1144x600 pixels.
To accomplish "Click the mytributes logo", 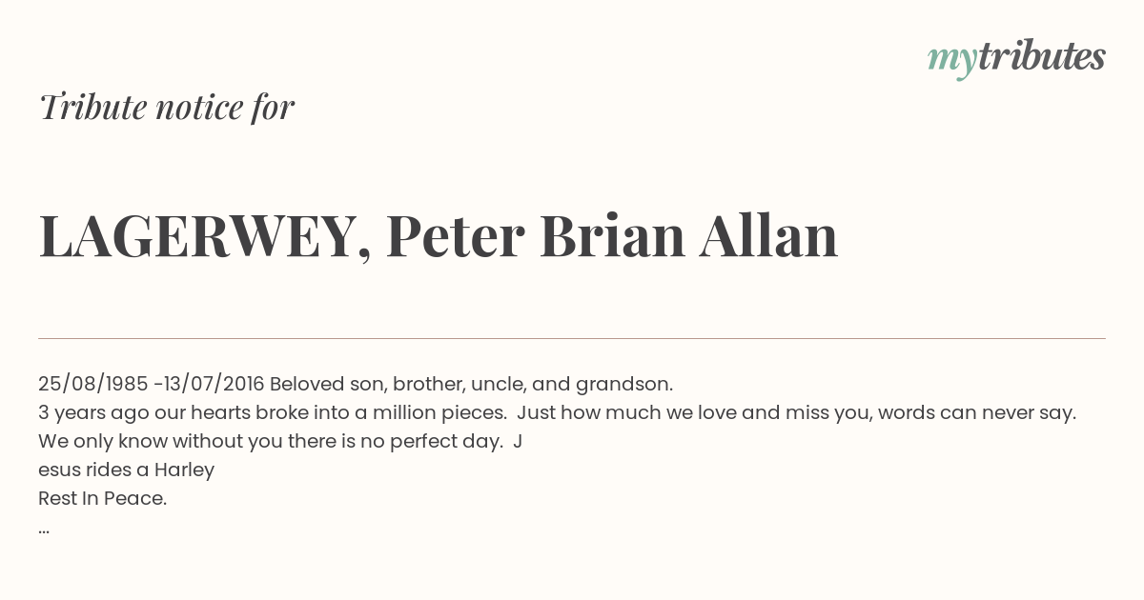I will 1016,58.
